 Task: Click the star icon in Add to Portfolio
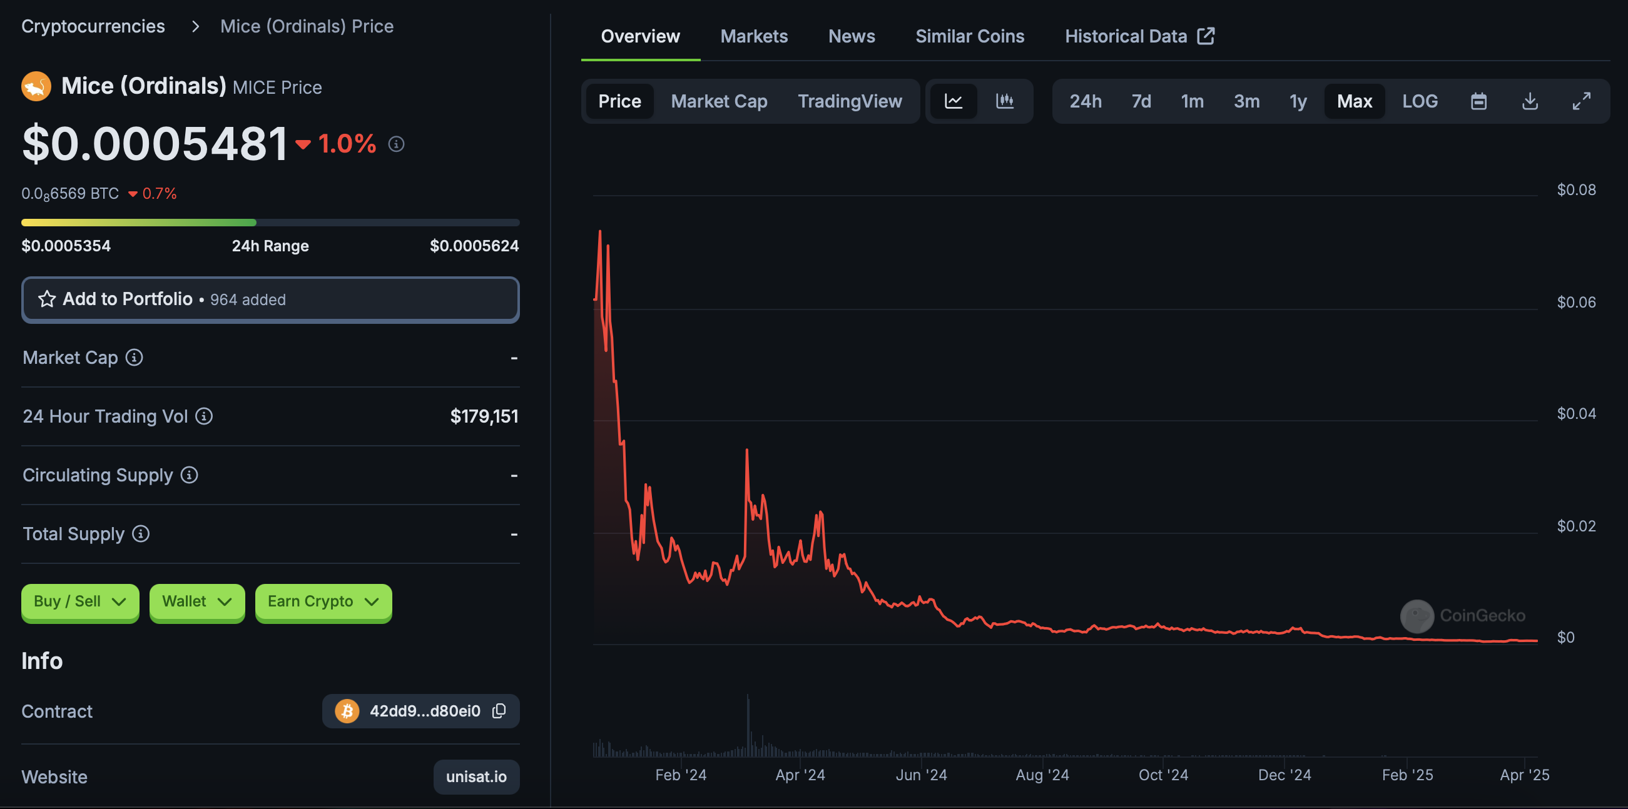[47, 299]
